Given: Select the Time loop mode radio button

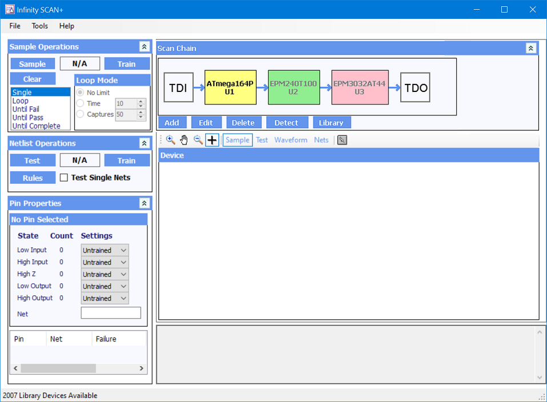Looking at the screenshot, I should (80, 103).
